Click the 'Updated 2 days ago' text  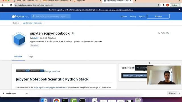click(x=48, y=38)
